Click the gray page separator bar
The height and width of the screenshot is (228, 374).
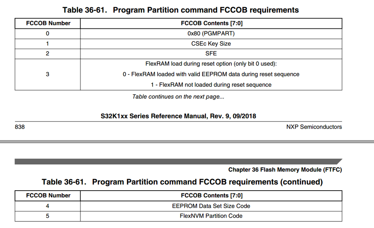pos(187,142)
